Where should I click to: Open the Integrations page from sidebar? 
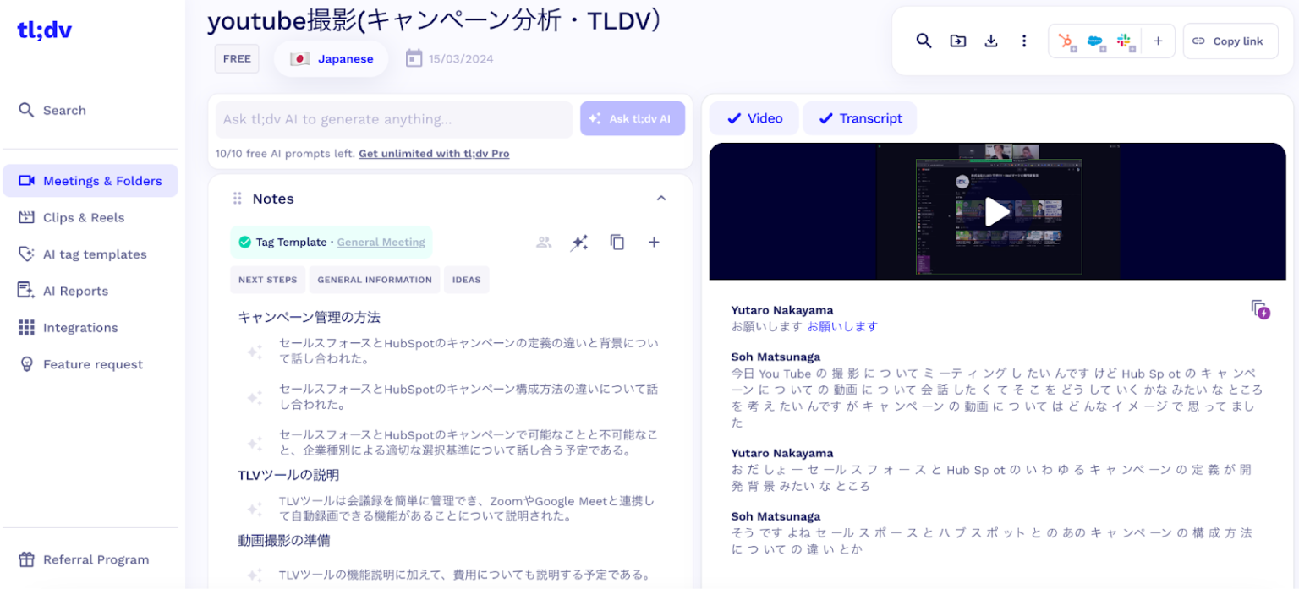coord(80,327)
